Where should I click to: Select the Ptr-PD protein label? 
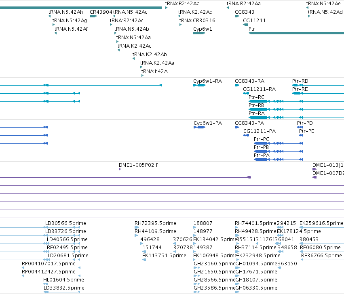[305, 123]
